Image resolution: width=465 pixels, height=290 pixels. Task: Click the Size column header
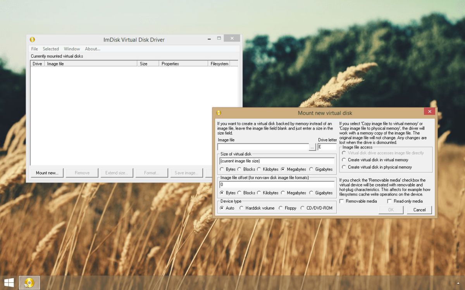(x=148, y=64)
